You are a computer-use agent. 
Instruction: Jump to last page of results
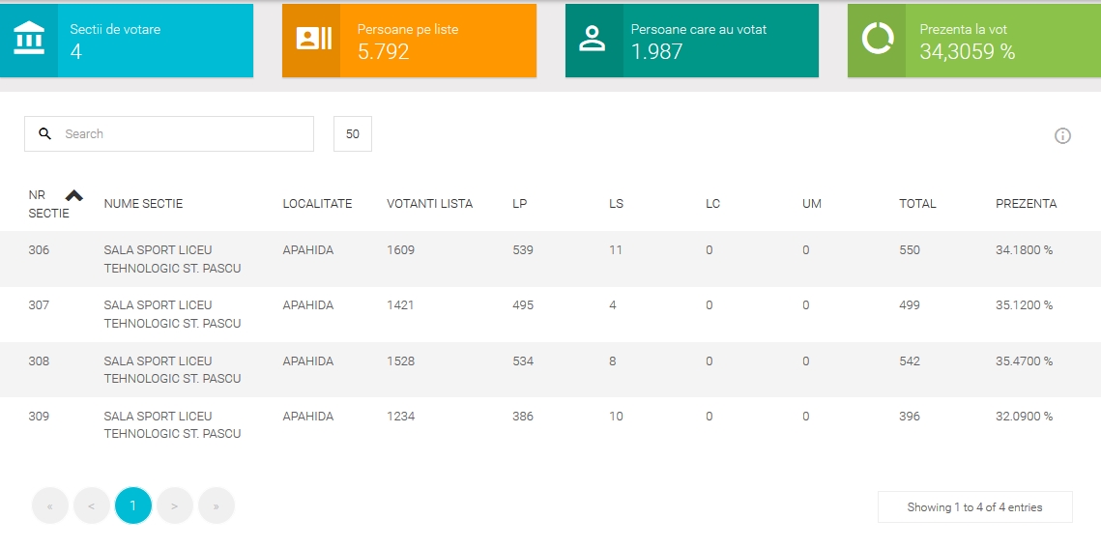(217, 505)
